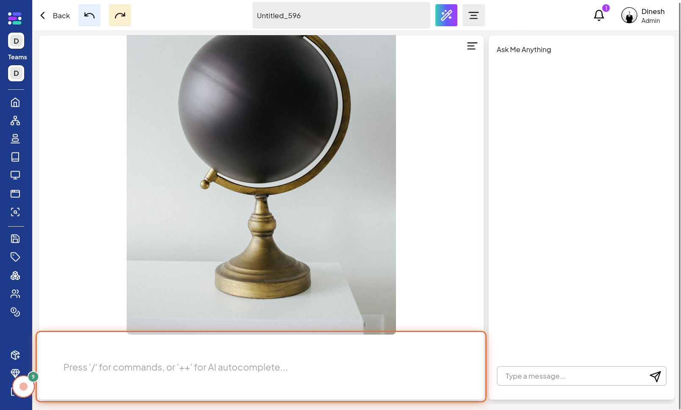Open the notifications bell

(x=599, y=15)
